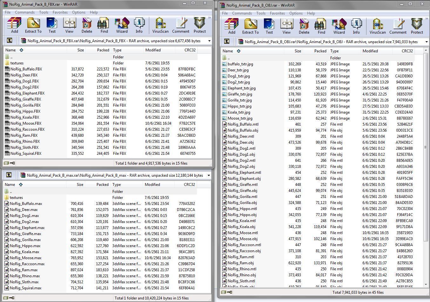
Task: Sort by Type column in max archive window
Action: [x=126, y=185]
